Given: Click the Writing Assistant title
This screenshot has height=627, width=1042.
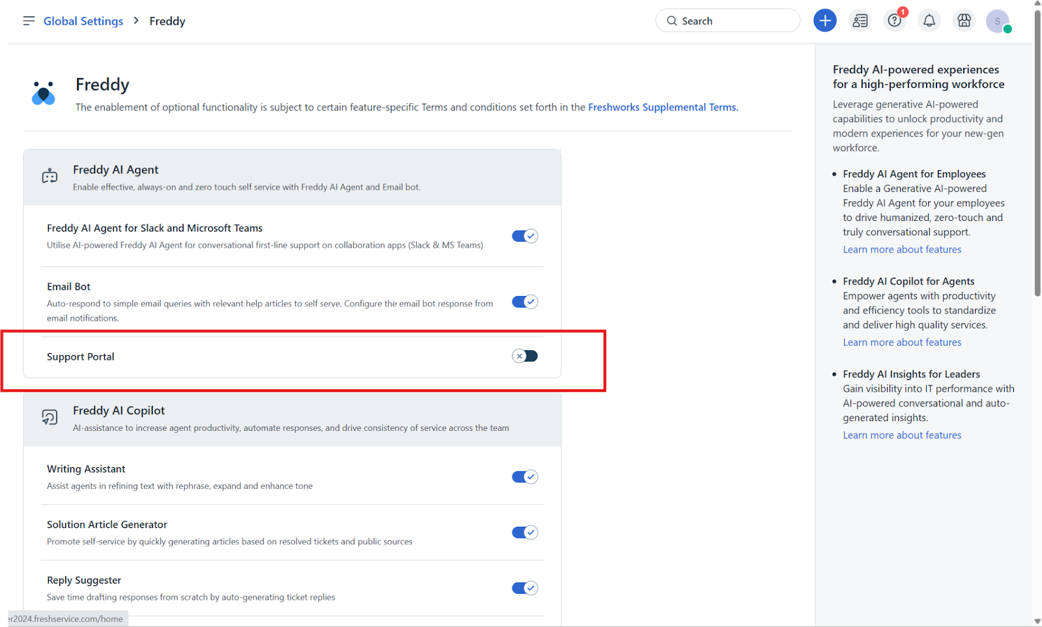Looking at the screenshot, I should point(86,469).
